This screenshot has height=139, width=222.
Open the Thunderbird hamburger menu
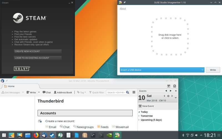pyautogui.click(x=134, y=92)
